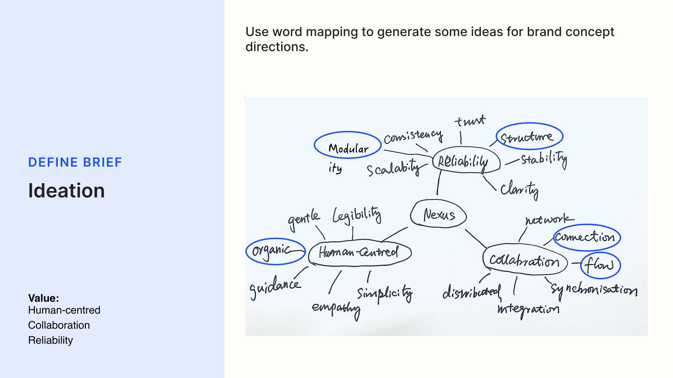
Task: Select the Ideation title text
Action: pyautogui.click(x=66, y=191)
